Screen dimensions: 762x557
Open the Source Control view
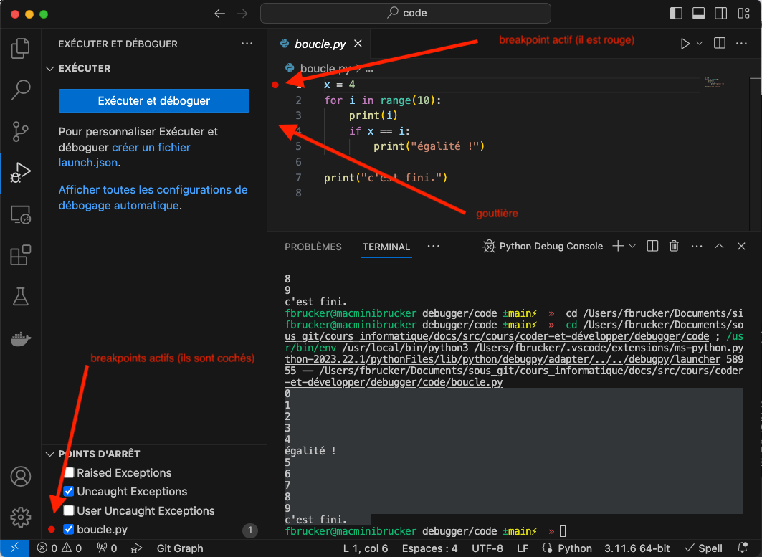tap(21, 131)
